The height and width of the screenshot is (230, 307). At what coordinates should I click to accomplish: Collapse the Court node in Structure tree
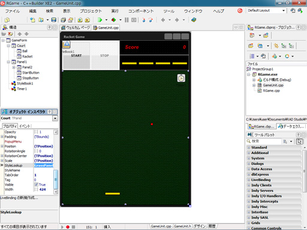tap(8, 46)
